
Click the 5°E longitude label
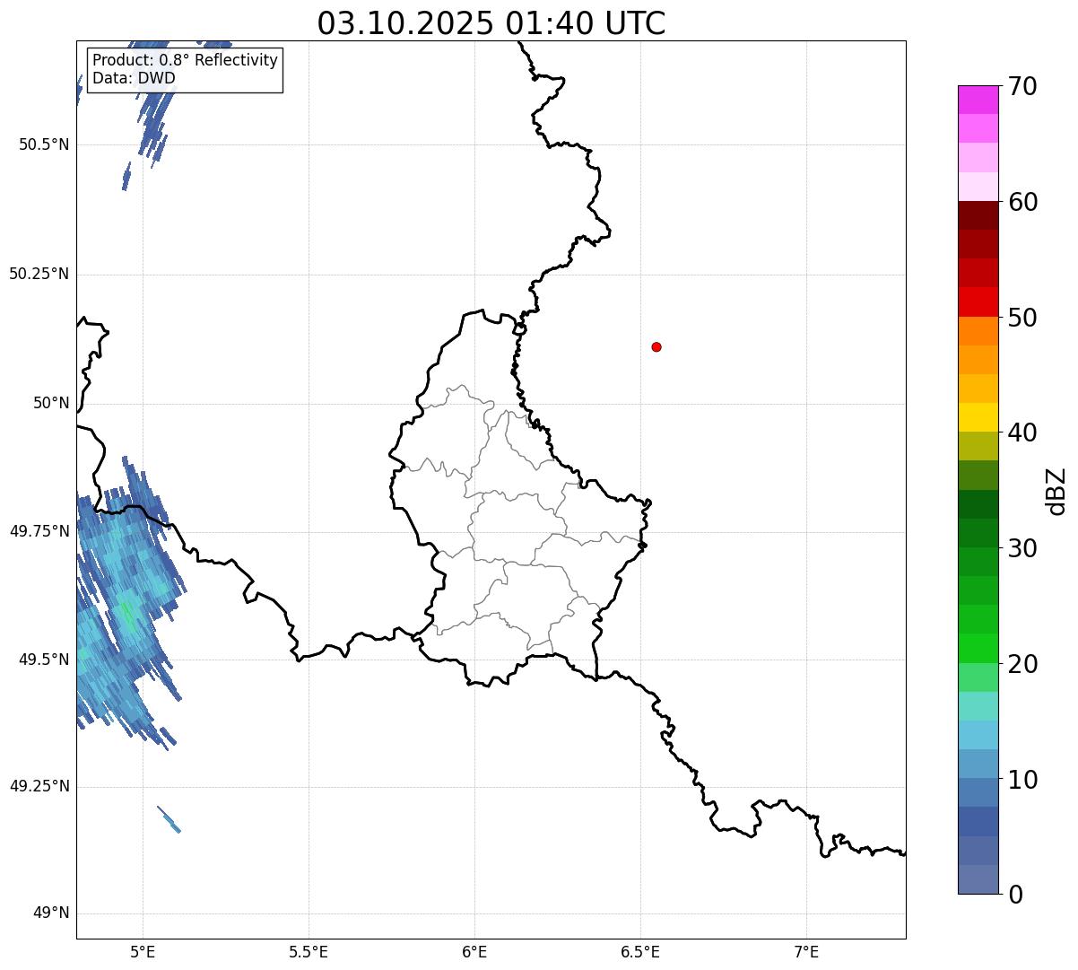pos(143,952)
